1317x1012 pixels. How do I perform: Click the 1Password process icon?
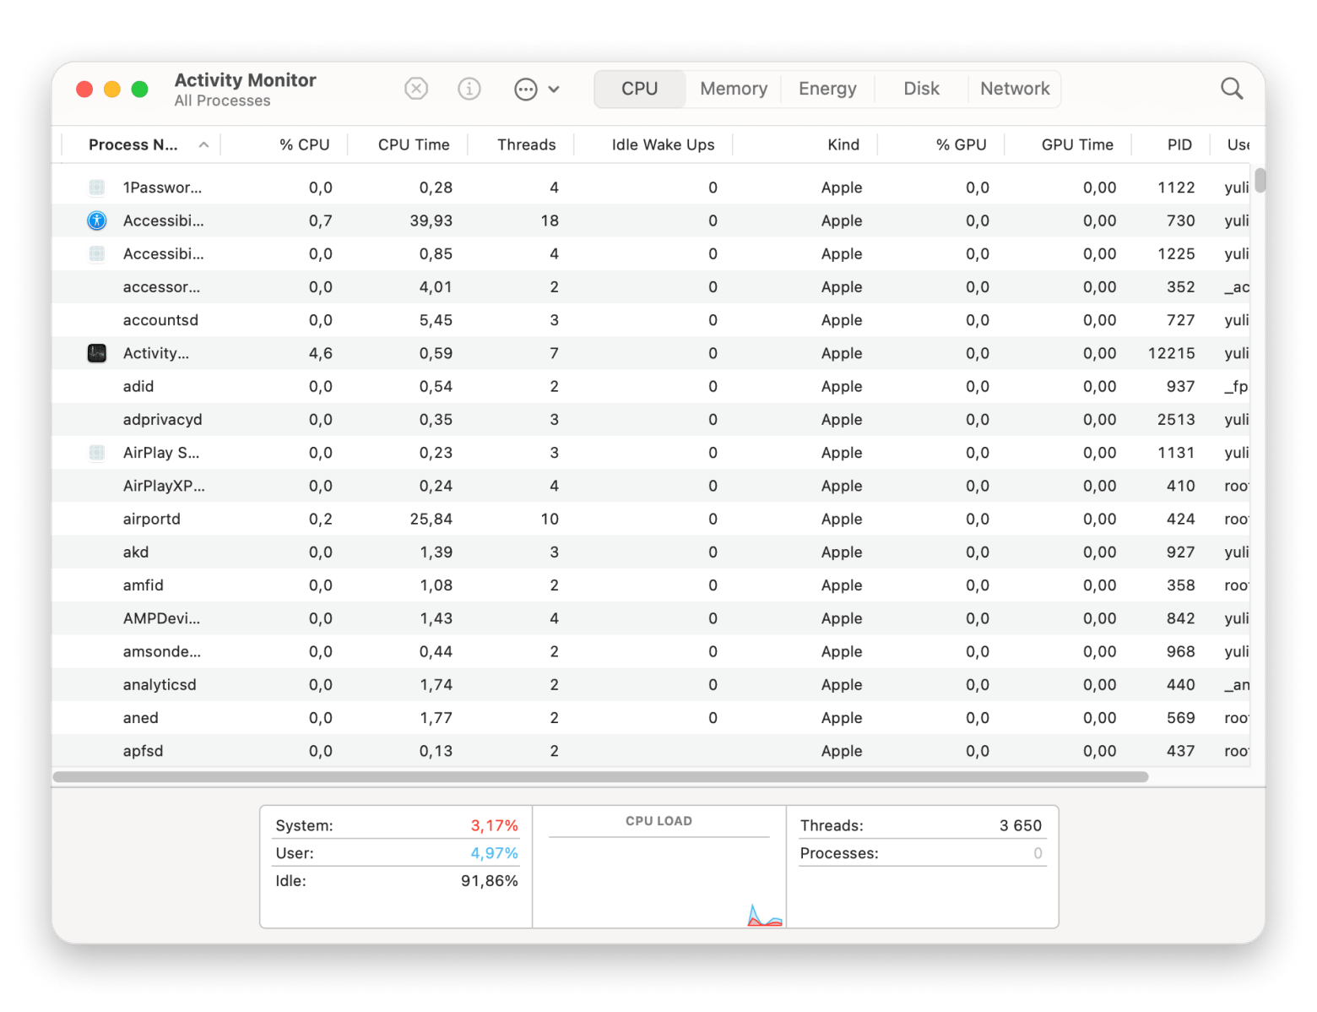(97, 188)
